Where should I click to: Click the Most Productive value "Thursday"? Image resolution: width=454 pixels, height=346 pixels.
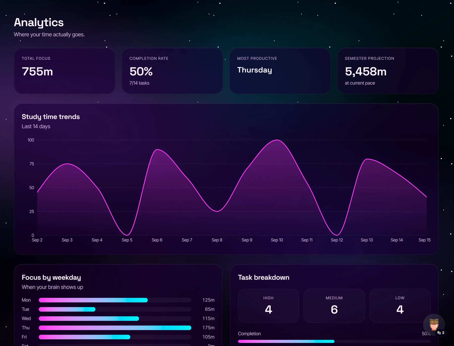254,70
